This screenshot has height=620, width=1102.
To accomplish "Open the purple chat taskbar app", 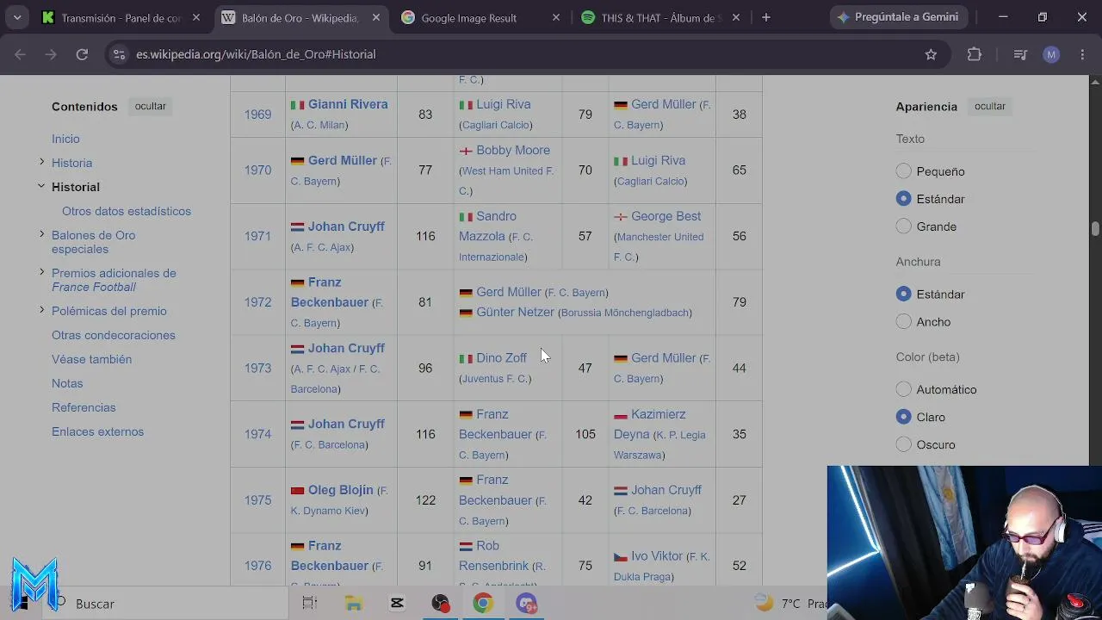I will coord(526,604).
